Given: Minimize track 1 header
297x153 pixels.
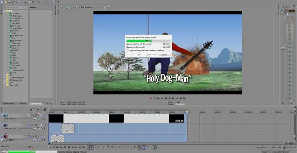Looking at the screenshot, I should [2, 114].
